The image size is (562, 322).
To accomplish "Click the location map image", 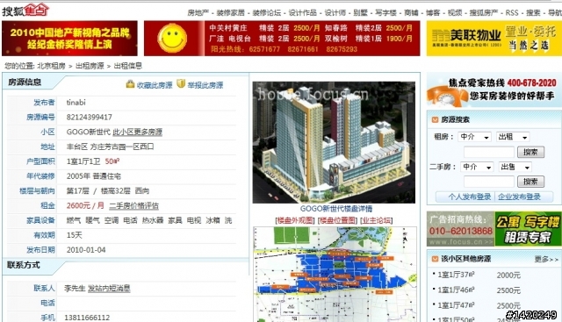I will 335,275.
